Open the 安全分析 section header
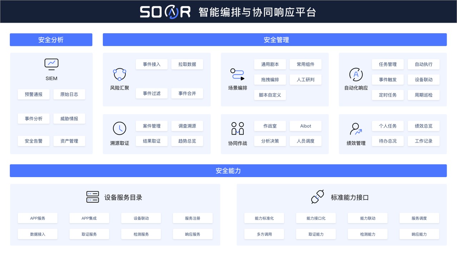 [51, 40]
